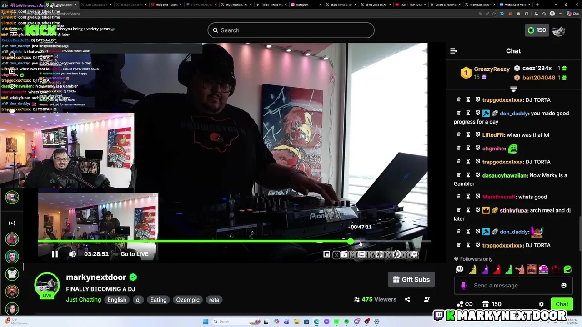Open the user avatar menu at top right

(x=559, y=30)
